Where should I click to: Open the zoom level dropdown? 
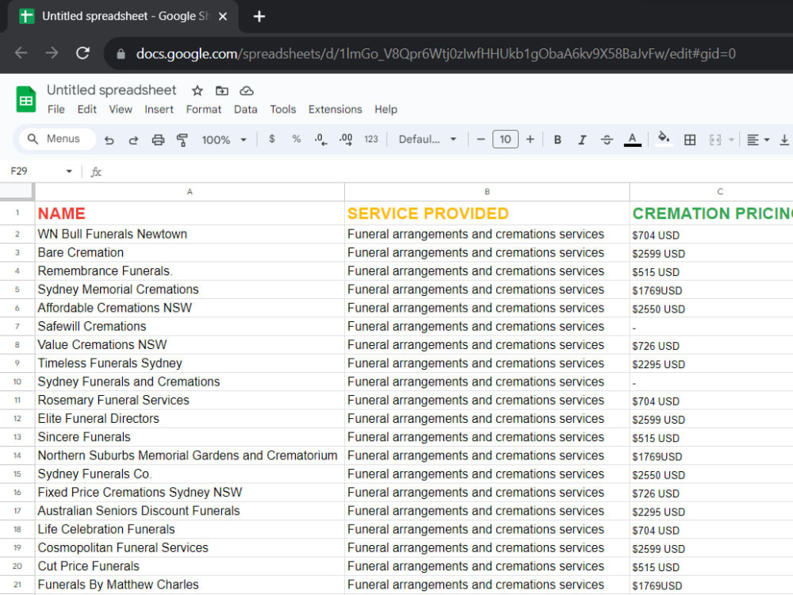[224, 139]
